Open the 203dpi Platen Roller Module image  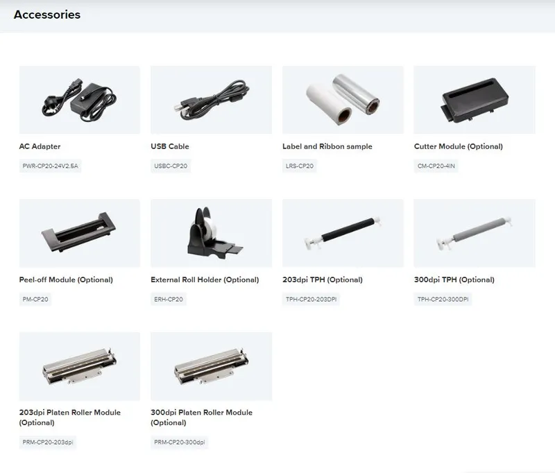pyautogui.click(x=80, y=366)
